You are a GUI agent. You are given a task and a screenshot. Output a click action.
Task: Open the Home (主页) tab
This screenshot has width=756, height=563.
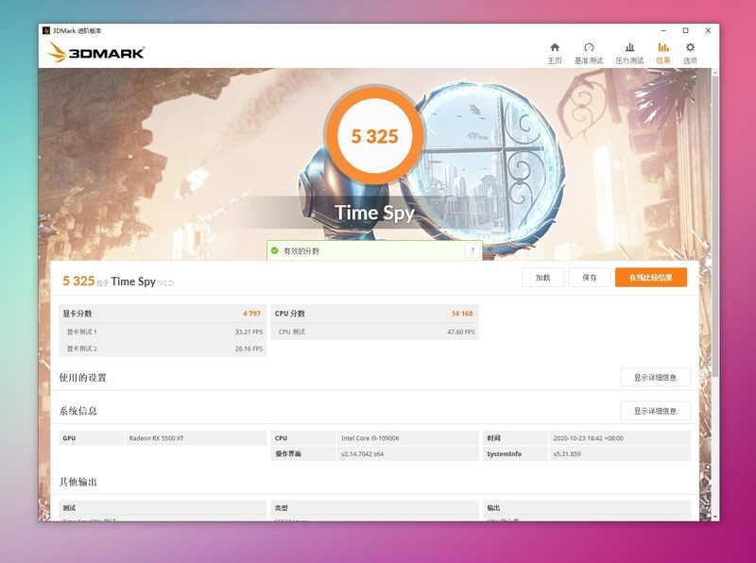[x=555, y=53]
